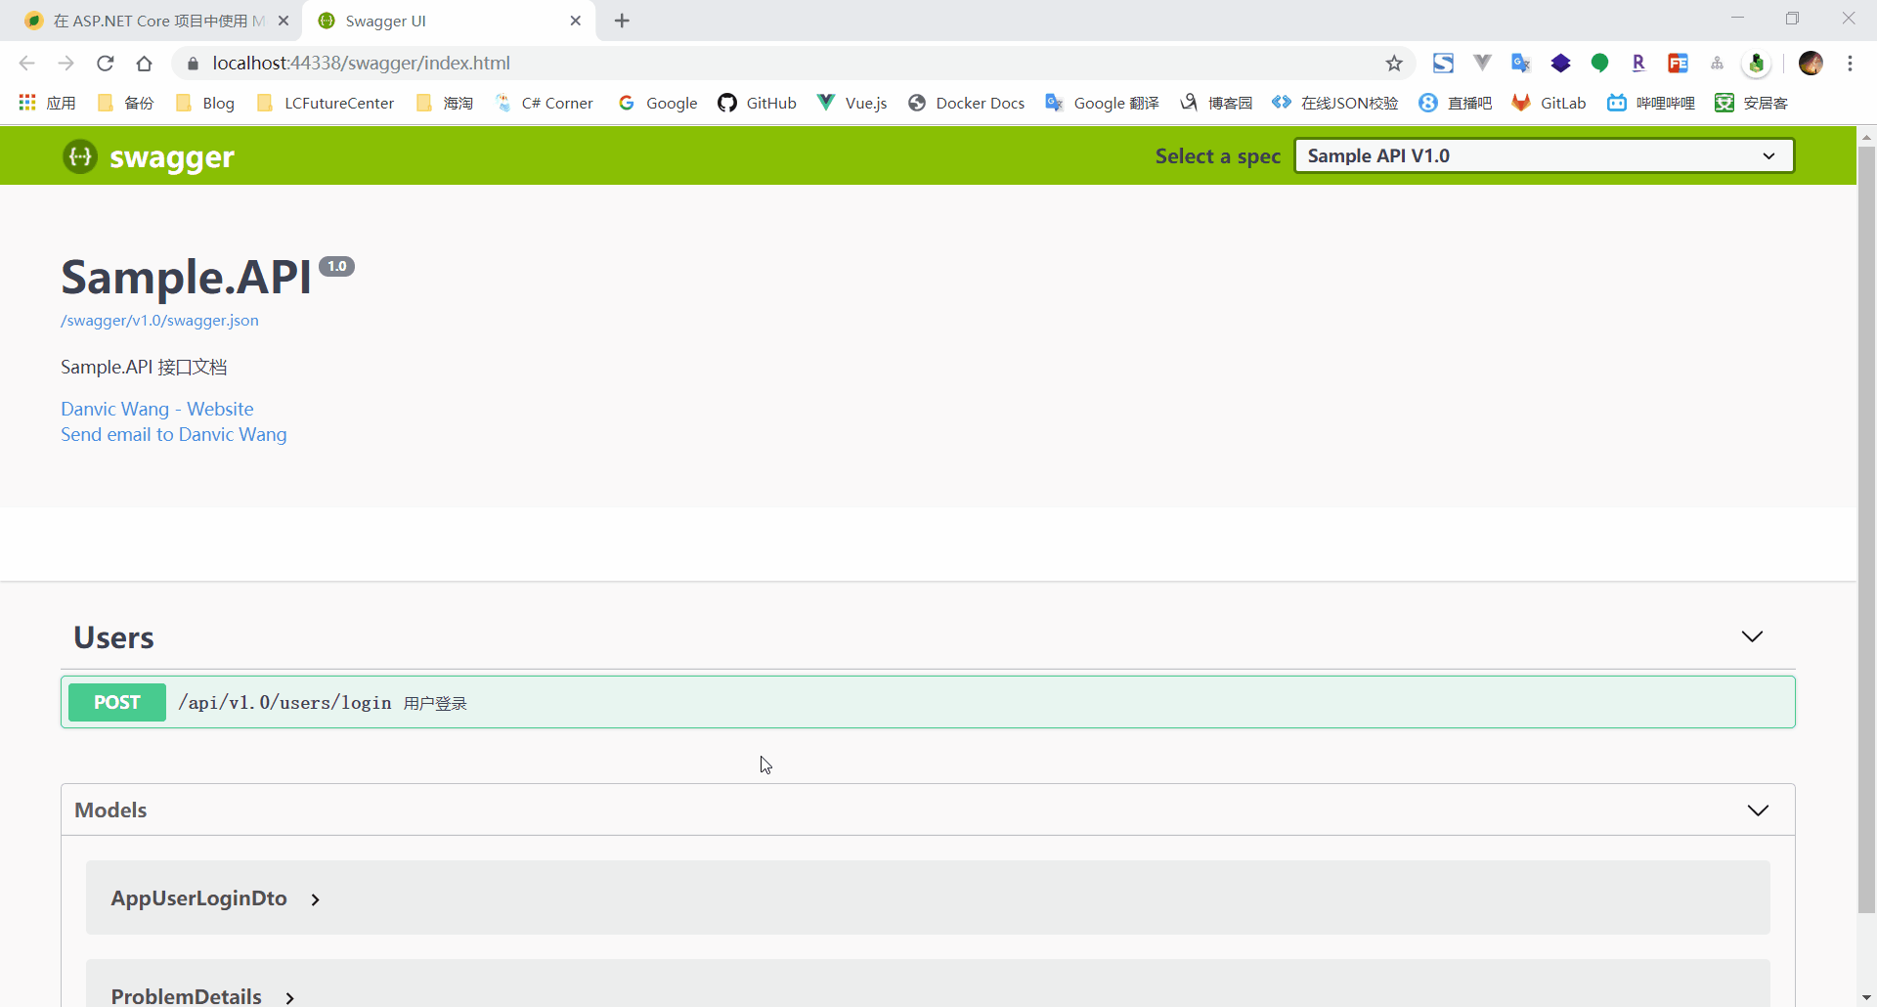Screen dimensions: 1877x1007
Task: Click the 用户登录 operation summary text
Action: click(435, 703)
